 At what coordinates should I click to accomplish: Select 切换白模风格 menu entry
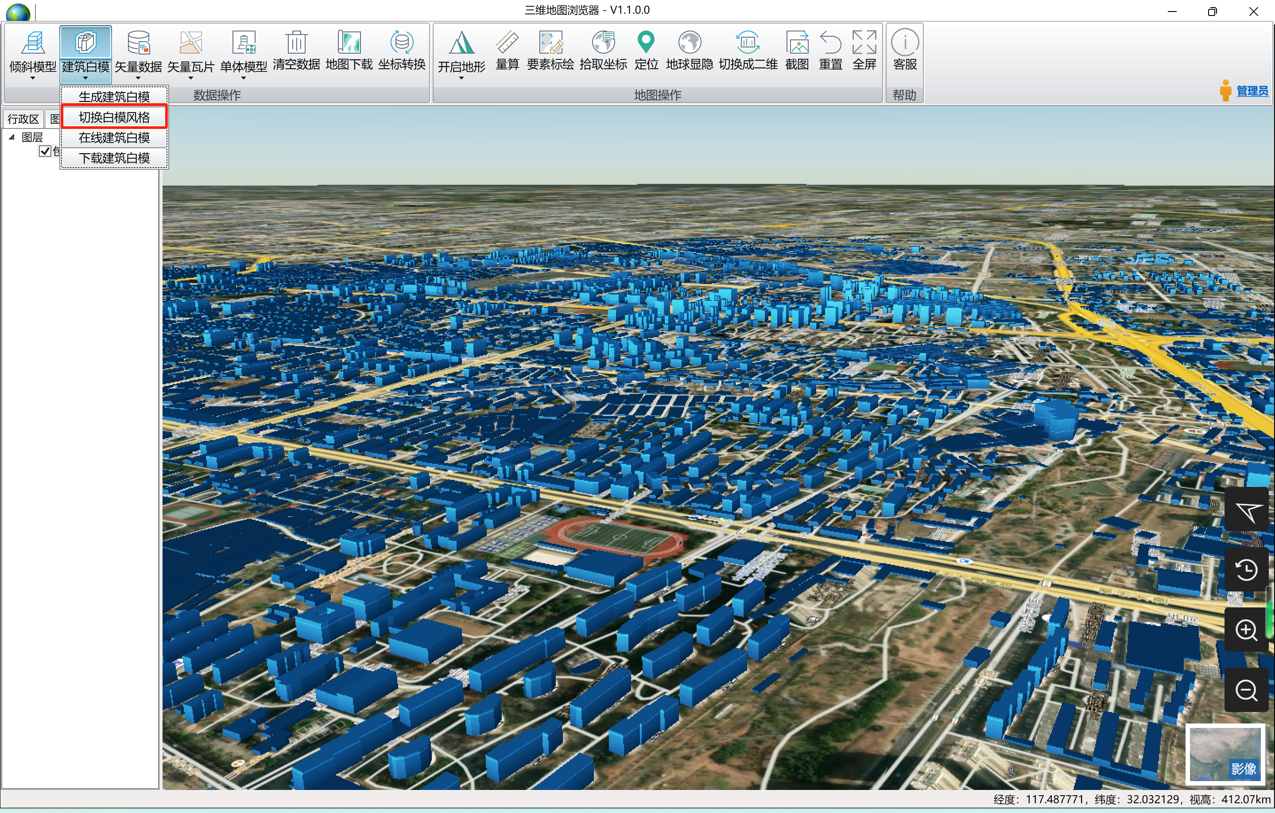(x=114, y=117)
